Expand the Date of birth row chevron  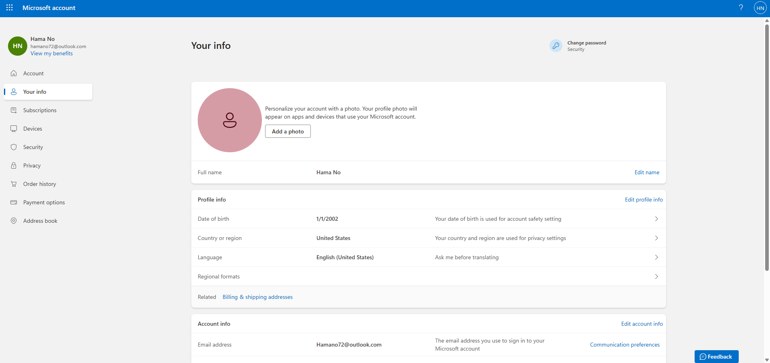click(x=656, y=219)
